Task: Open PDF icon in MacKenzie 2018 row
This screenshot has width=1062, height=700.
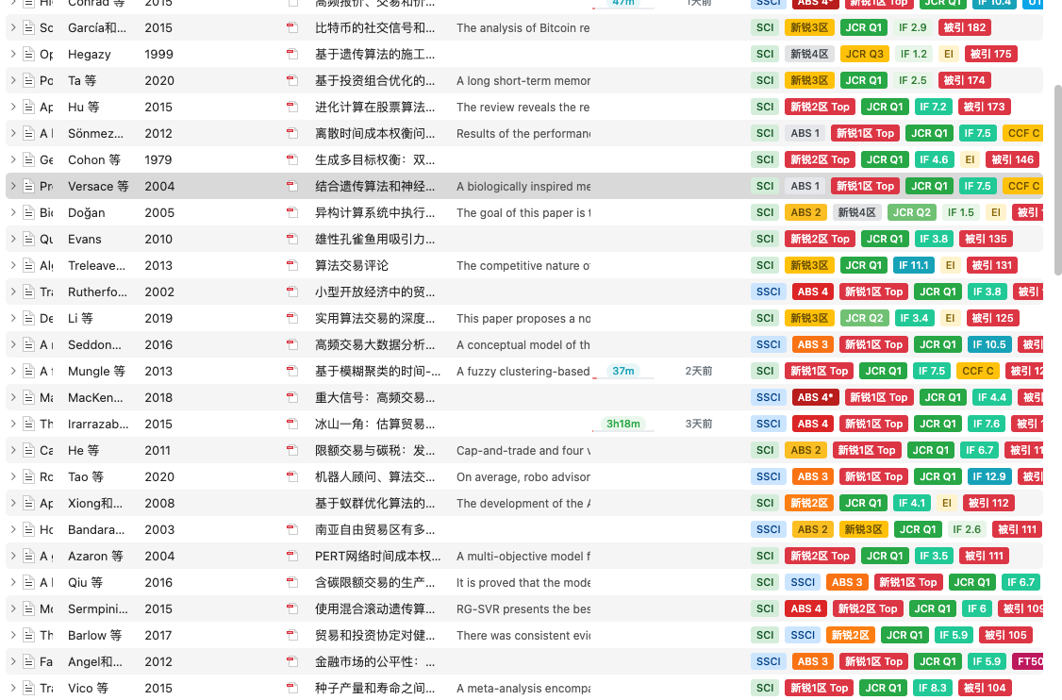Action: coord(292,398)
